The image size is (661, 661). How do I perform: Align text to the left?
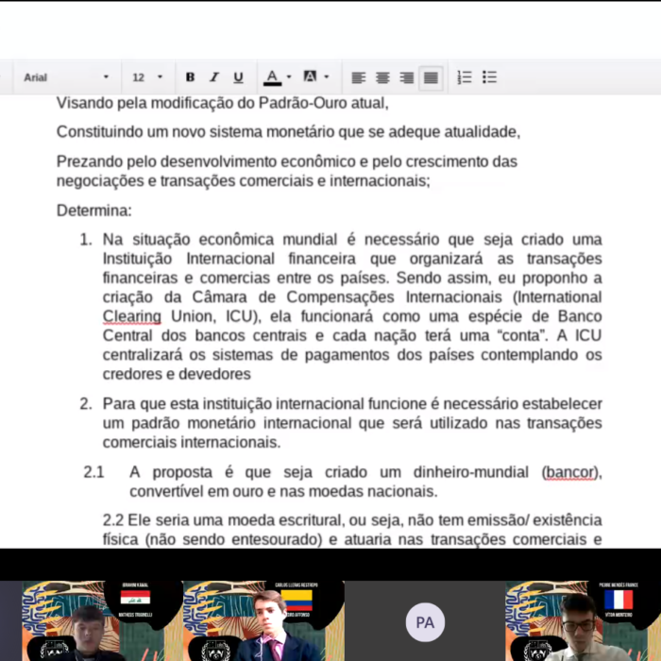pyautogui.click(x=358, y=77)
